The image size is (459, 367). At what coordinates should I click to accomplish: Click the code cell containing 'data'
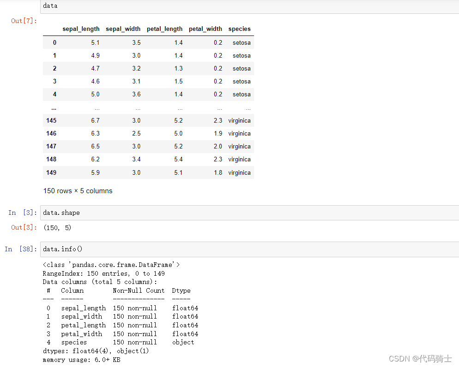click(249, 6)
